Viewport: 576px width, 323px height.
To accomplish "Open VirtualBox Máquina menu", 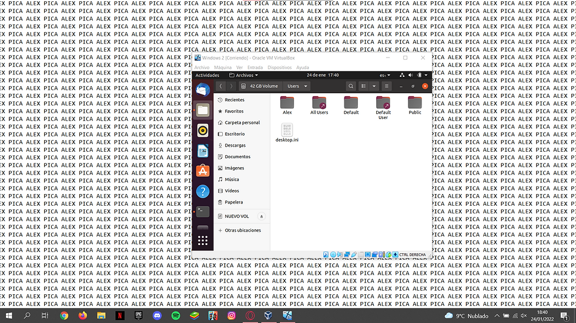I will [223, 67].
